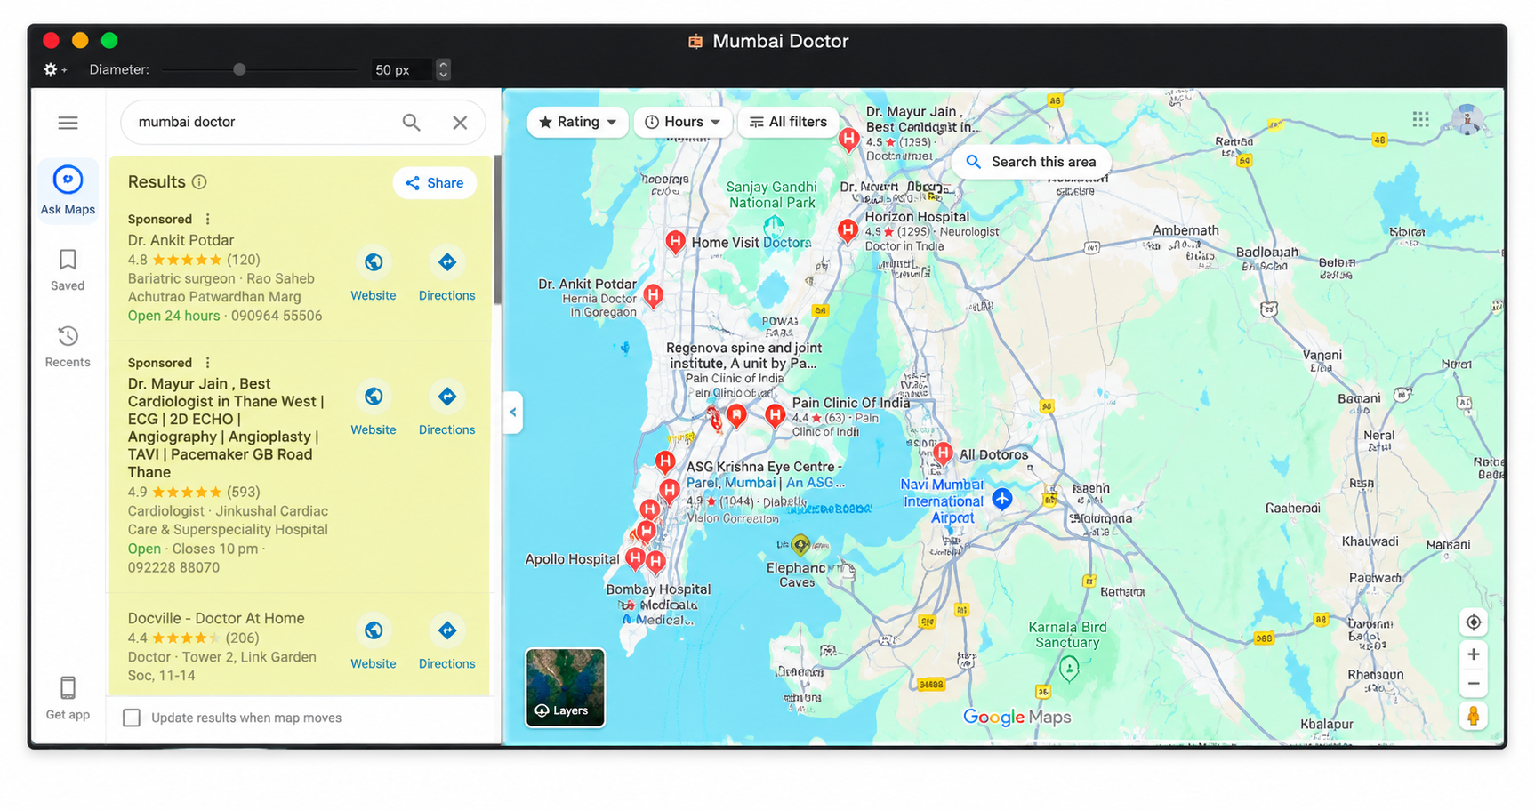Image resolution: width=1535 pixels, height=810 pixels.
Task: Collapse the side panel
Action: tap(512, 413)
